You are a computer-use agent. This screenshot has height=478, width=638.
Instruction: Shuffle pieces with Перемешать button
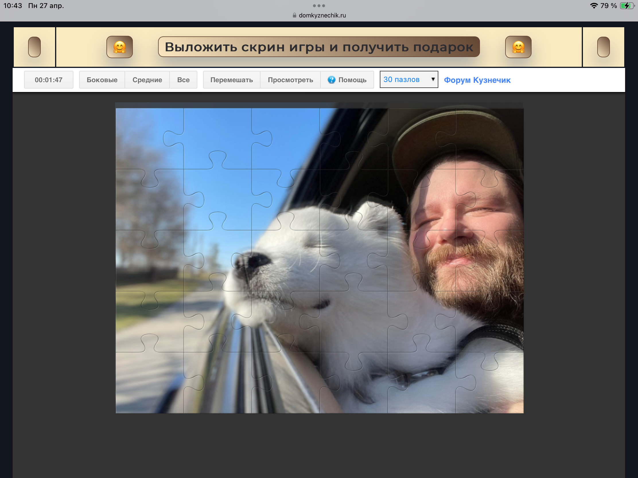click(231, 80)
